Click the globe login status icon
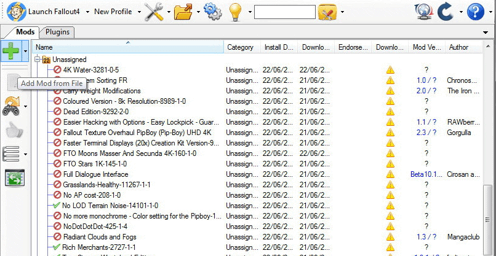Viewport: 496px width, 256px height. pos(423,12)
